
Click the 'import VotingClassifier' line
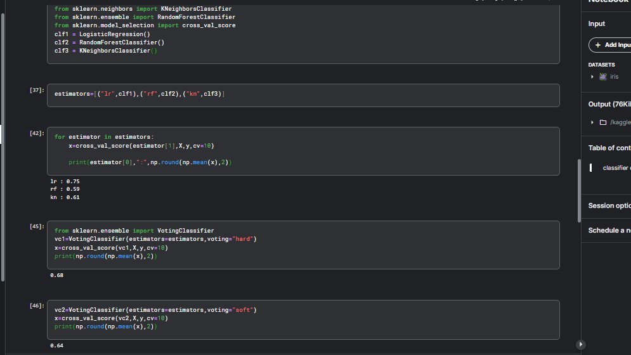coord(134,231)
